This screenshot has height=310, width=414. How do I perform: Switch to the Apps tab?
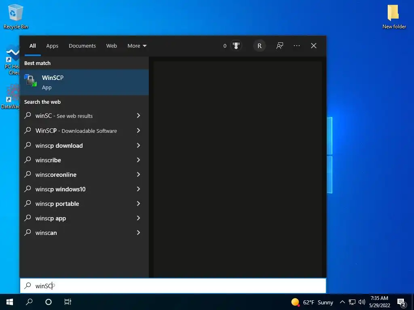pyautogui.click(x=52, y=46)
